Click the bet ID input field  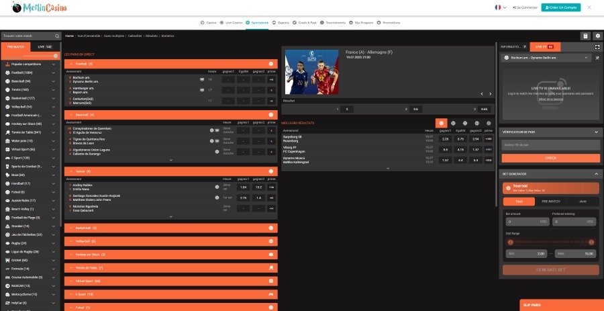551,145
